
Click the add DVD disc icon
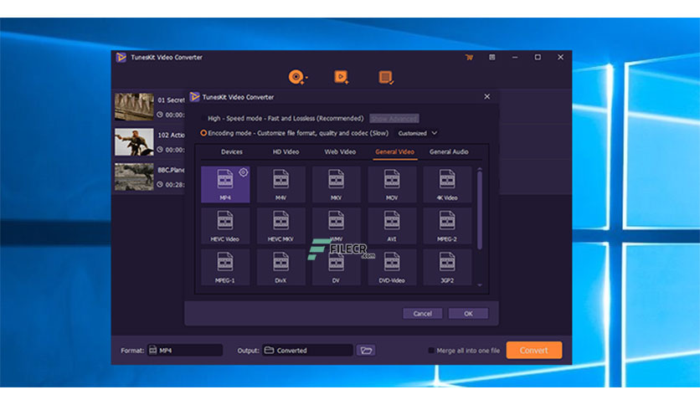point(297,77)
